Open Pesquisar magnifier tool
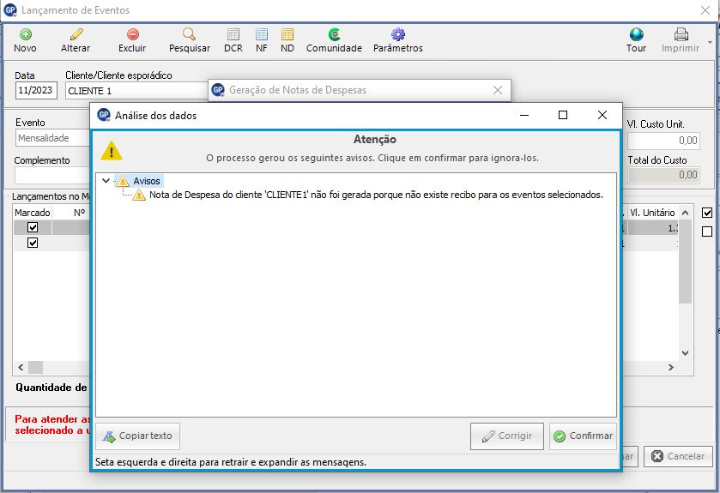The width and height of the screenshot is (720, 493). click(189, 35)
